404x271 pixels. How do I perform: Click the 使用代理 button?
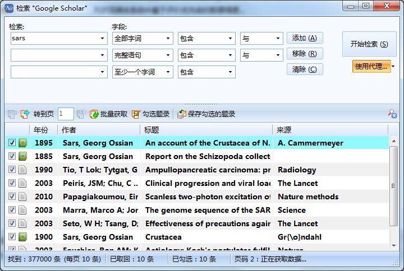click(x=371, y=66)
